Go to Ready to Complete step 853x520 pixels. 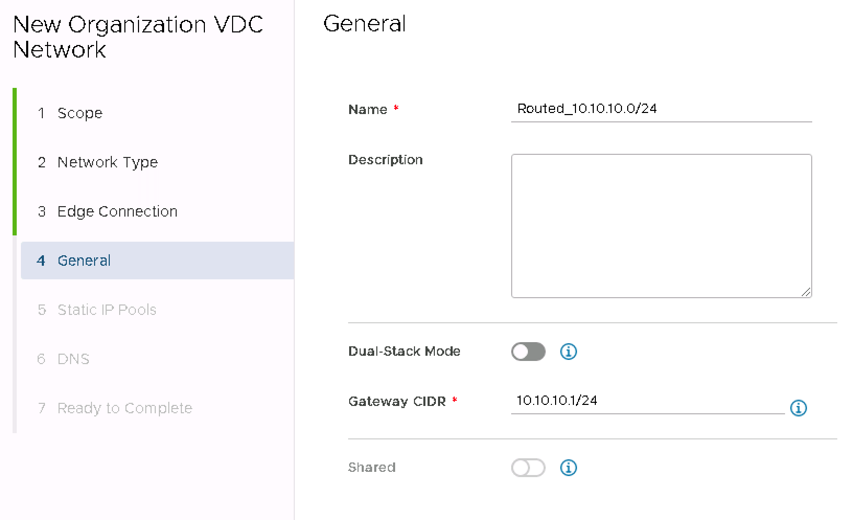click(124, 408)
